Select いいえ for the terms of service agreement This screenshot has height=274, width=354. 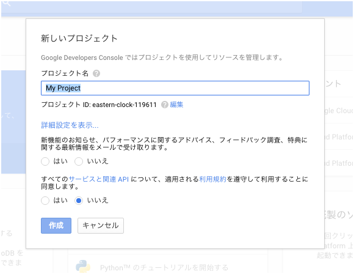tap(79, 201)
